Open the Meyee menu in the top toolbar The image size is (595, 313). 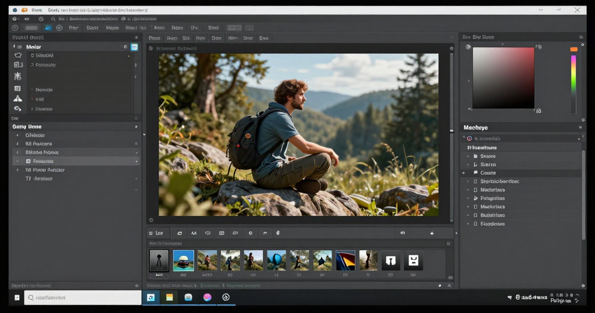click(x=113, y=28)
